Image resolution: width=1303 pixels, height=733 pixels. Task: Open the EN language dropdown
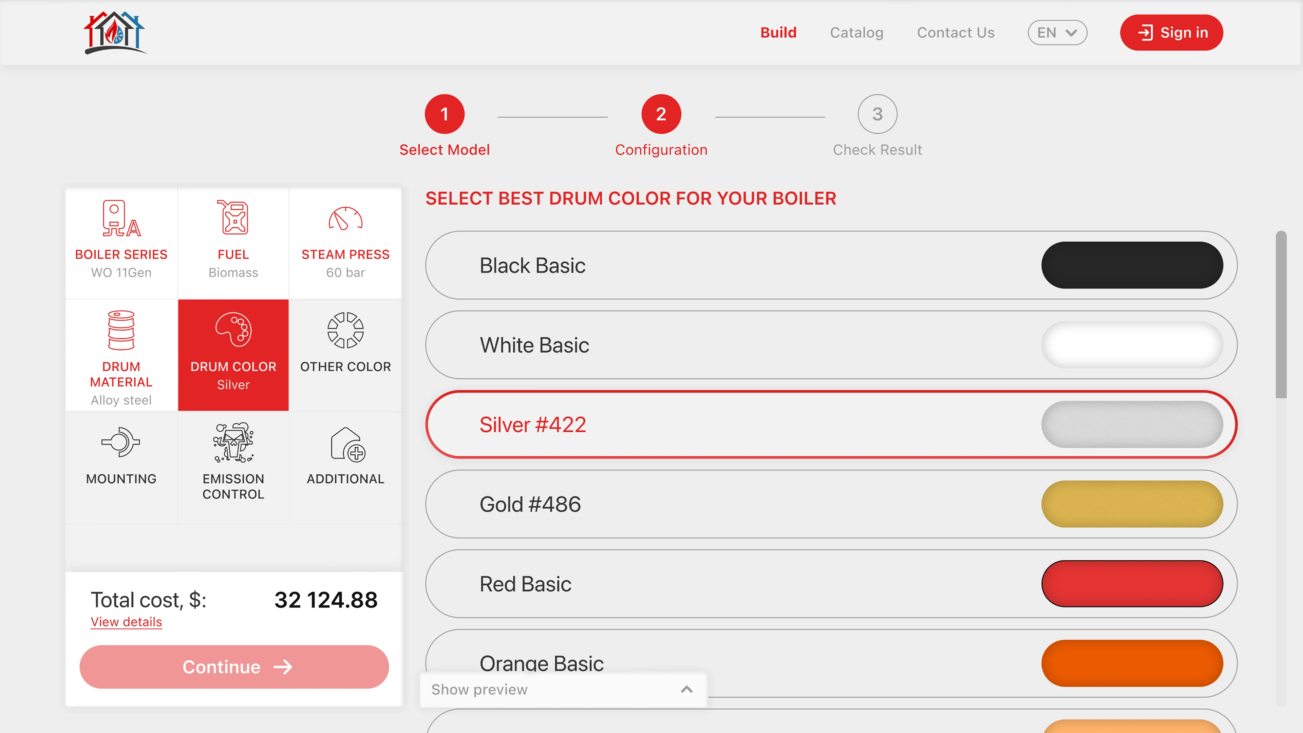(x=1057, y=32)
